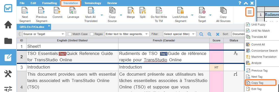
Task: Click the red Tag1 in source segment 2
Action: pos(63,54)
